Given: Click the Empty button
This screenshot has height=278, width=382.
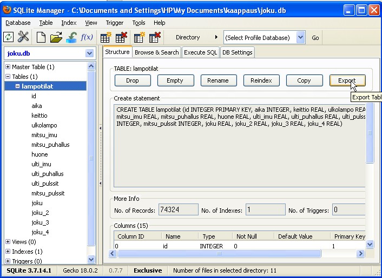Looking at the screenshot, I should (175, 80).
